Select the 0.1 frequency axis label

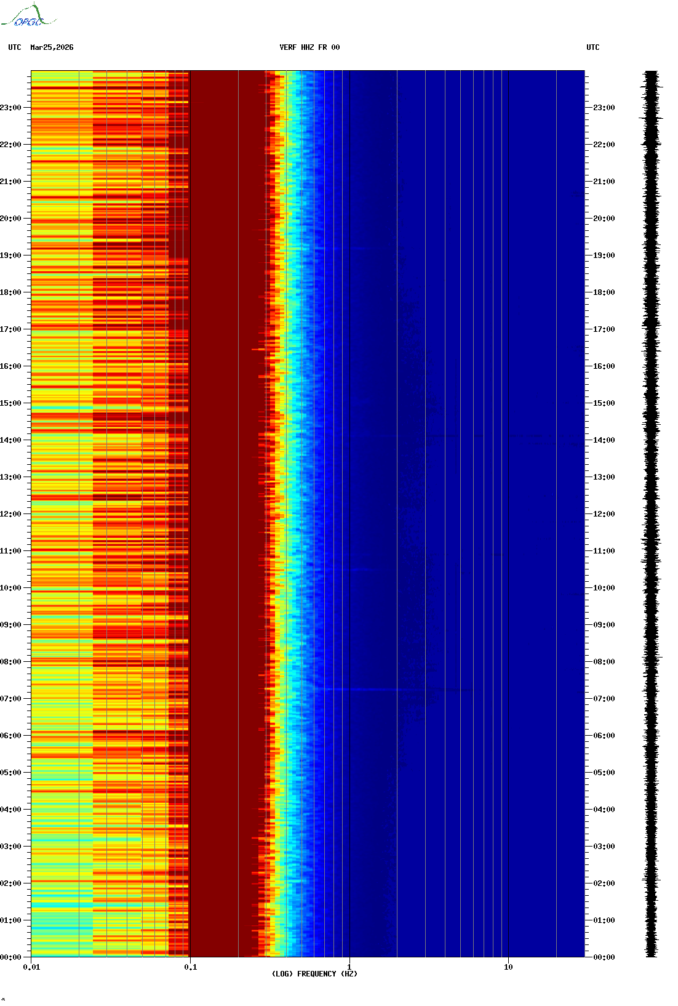coord(190,967)
